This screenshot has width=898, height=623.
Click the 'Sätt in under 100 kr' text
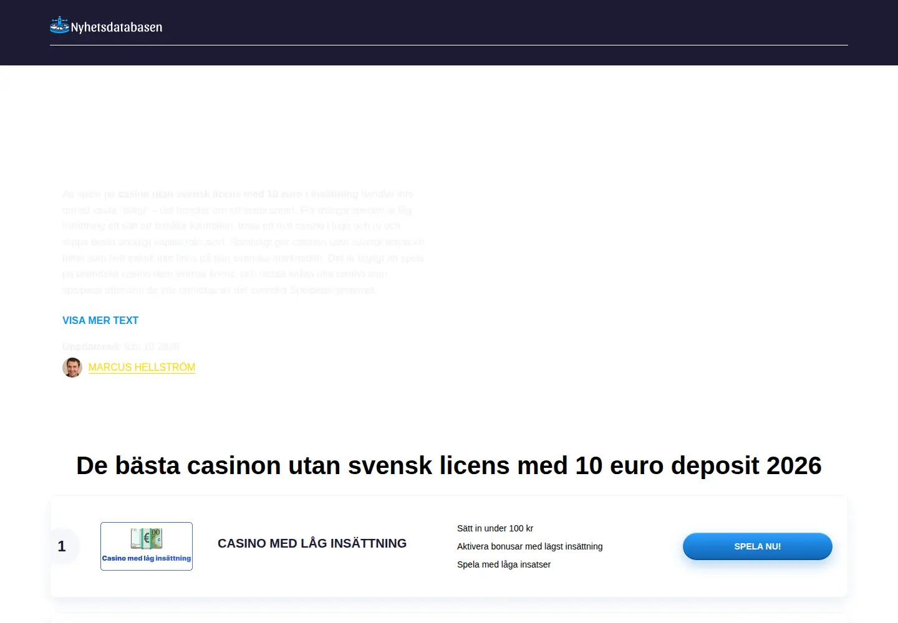click(495, 528)
